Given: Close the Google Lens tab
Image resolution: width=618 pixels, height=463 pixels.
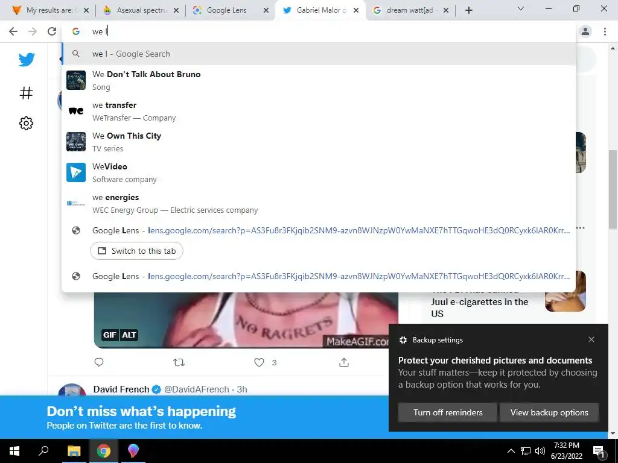Looking at the screenshot, I should click(266, 10).
